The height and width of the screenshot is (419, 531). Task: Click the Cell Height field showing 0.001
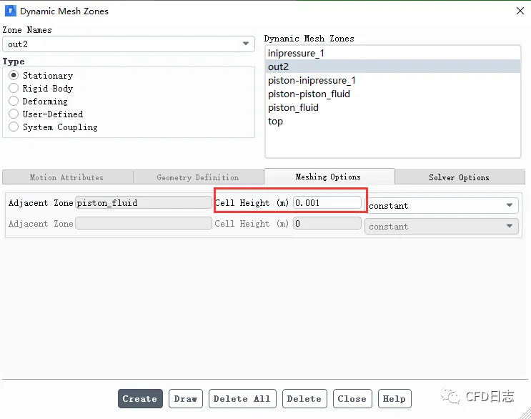[327, 203]
